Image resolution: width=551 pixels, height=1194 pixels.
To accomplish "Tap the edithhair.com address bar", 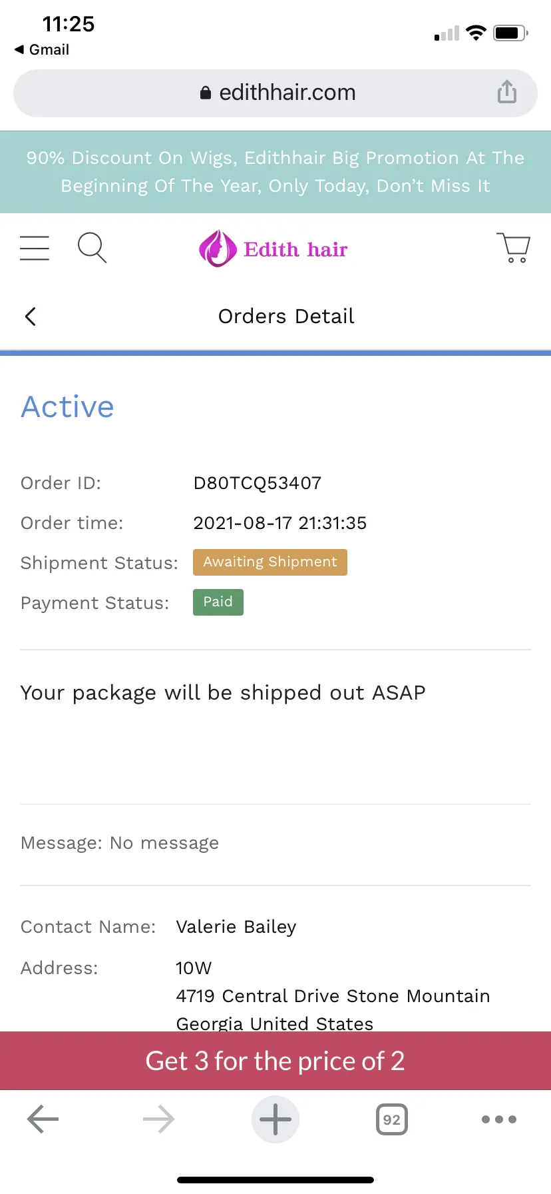I will (x=275, y=93).
